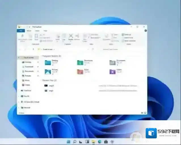Expand the This PC tree node
This screenshot has width=181, height=145.
19,96
